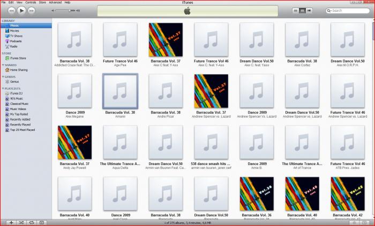
Task: Open the iTunes Store
Action: 18,58
